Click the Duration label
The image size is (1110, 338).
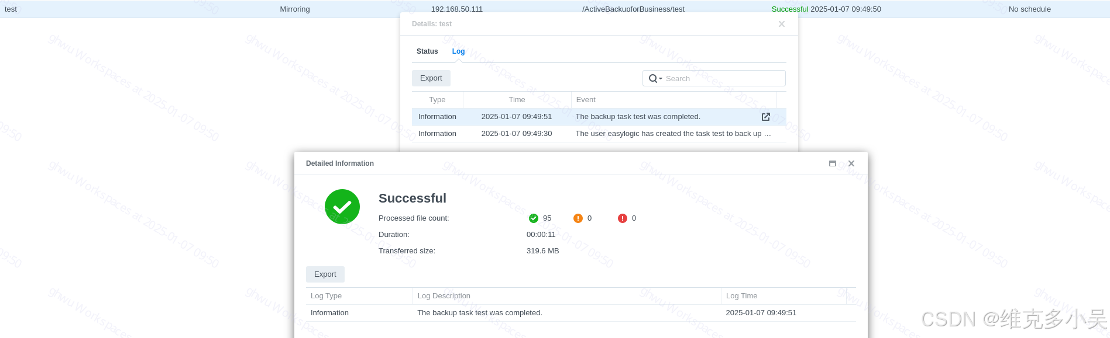394,235
